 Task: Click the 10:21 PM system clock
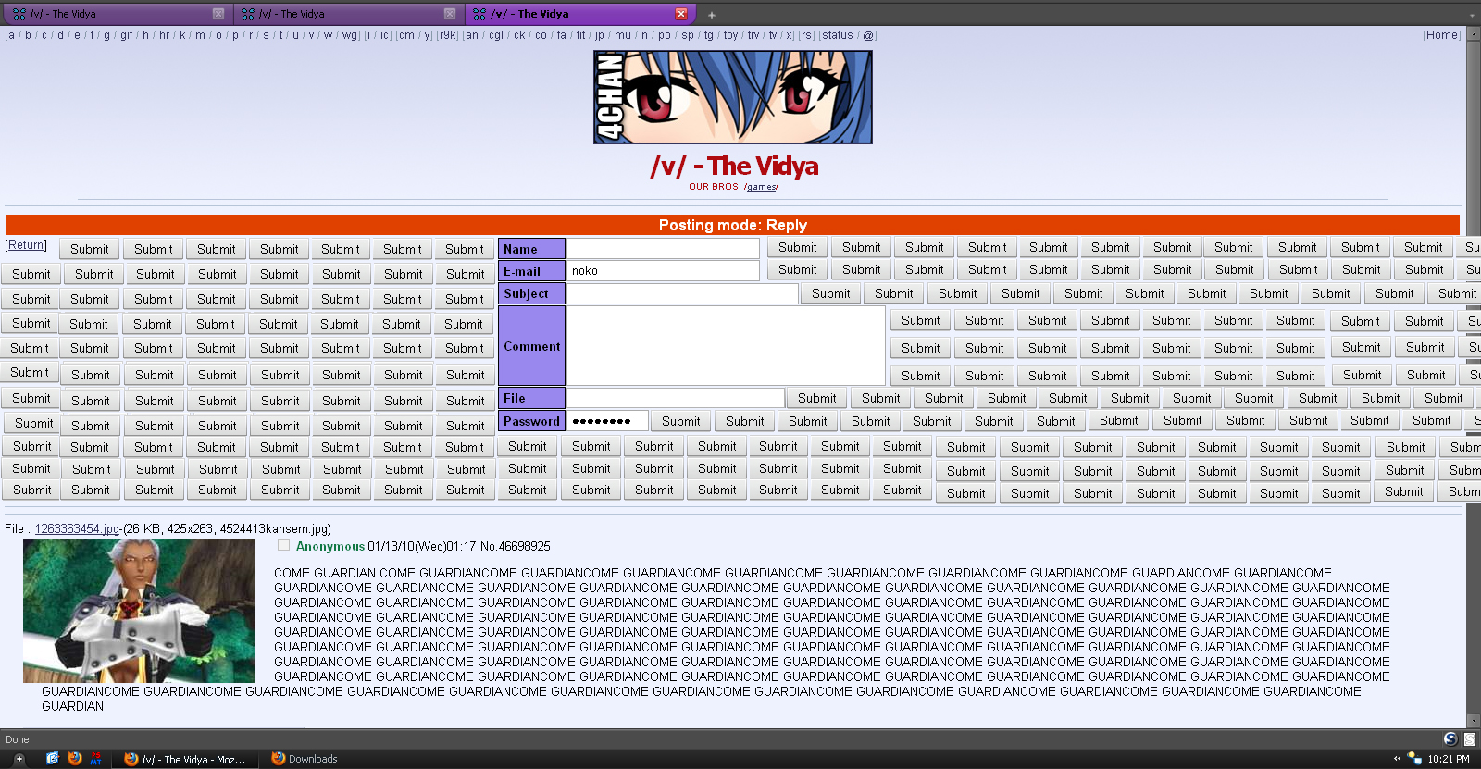pyautogui.click(x=1449, y=759)
